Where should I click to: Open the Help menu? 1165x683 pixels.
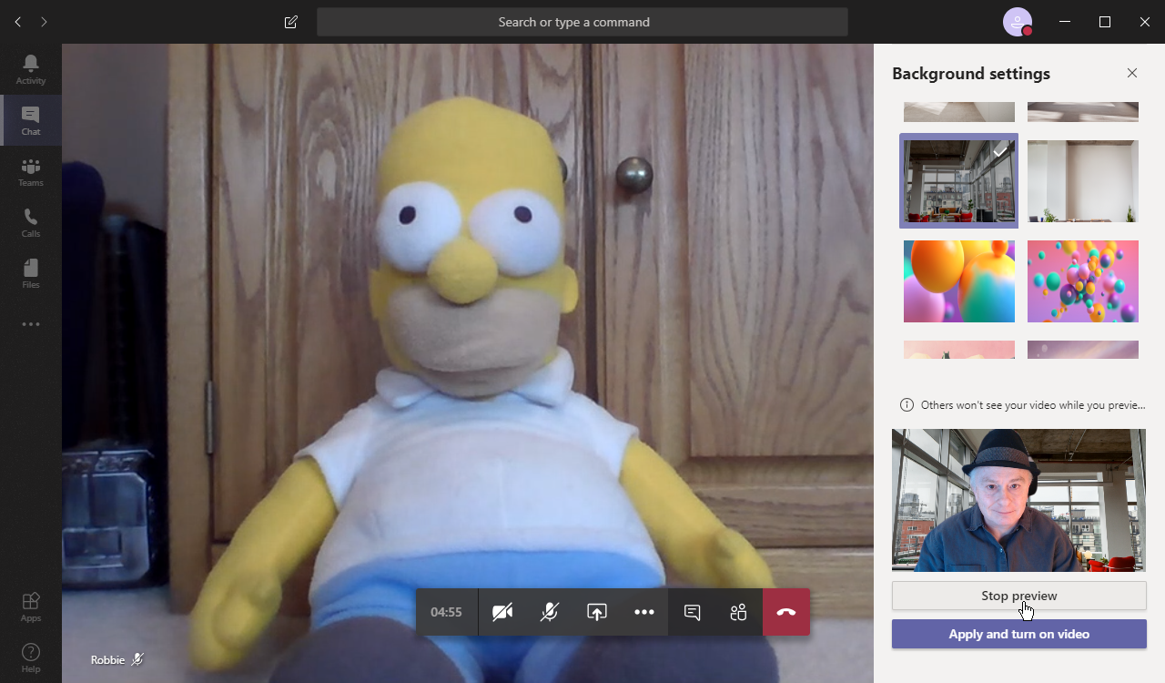(x=31, y=658)
